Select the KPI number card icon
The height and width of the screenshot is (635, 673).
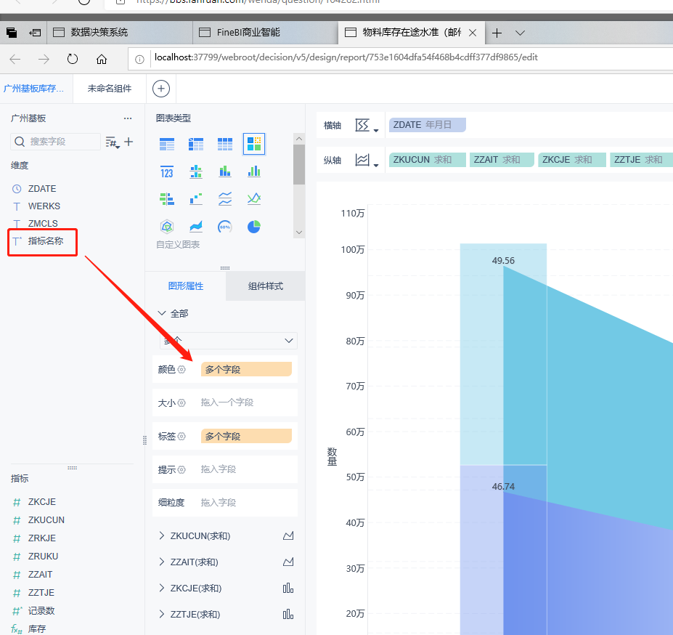coord(166,172)
